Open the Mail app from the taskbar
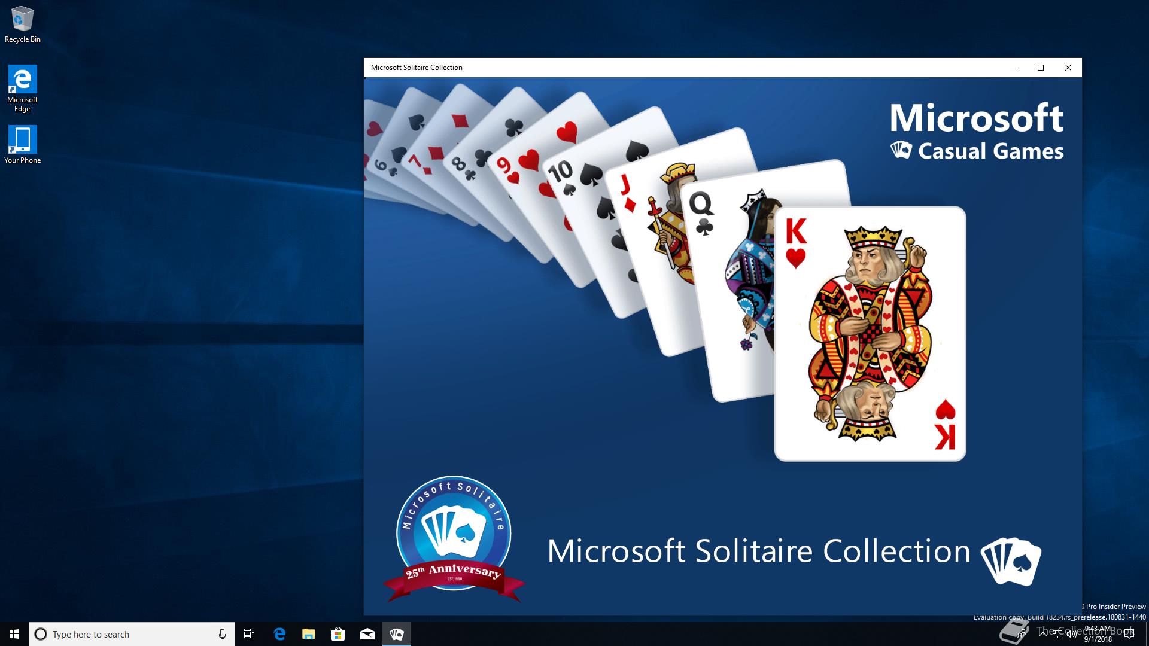 pyautogui.click(x=367, y=634)
